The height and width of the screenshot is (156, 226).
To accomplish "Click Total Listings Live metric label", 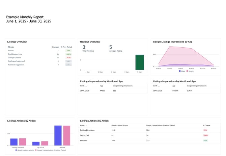I will (x=15, y=54).
